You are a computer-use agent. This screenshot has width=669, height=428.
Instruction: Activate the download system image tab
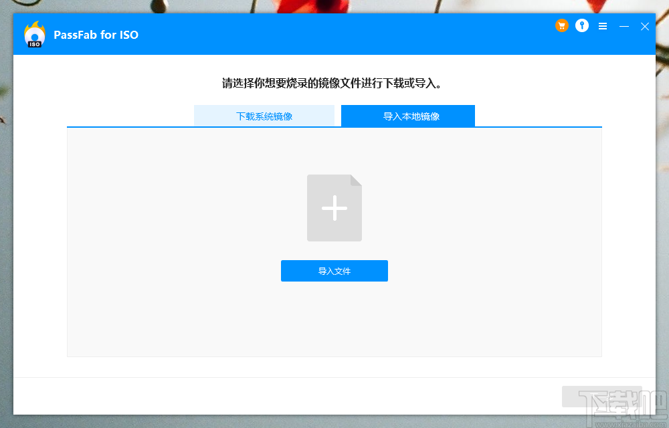pos(264,116)
